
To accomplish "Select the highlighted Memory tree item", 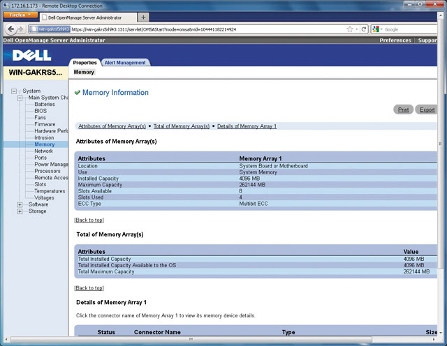I will tap(45, 144).
